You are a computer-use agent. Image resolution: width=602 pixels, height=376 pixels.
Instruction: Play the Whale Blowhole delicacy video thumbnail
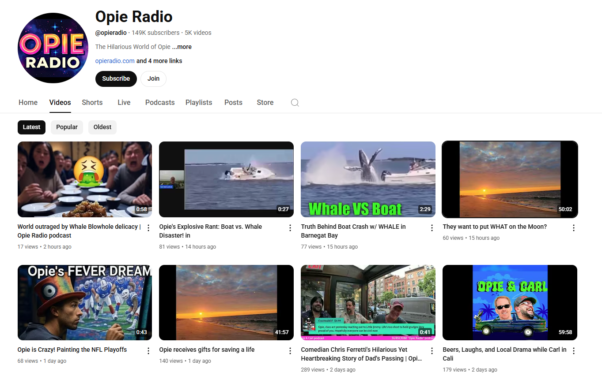click(85, 179)
